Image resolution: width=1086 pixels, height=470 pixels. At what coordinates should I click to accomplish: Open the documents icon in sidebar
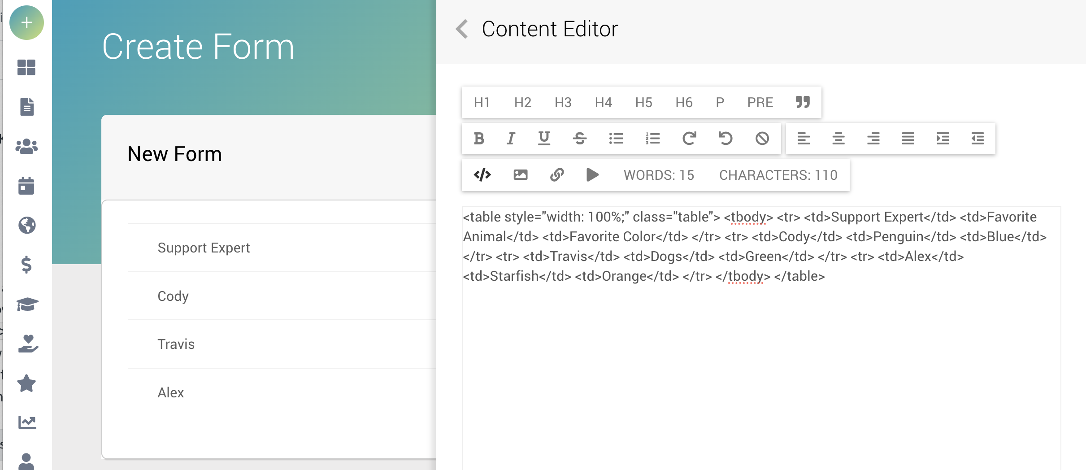coord(27,107)
